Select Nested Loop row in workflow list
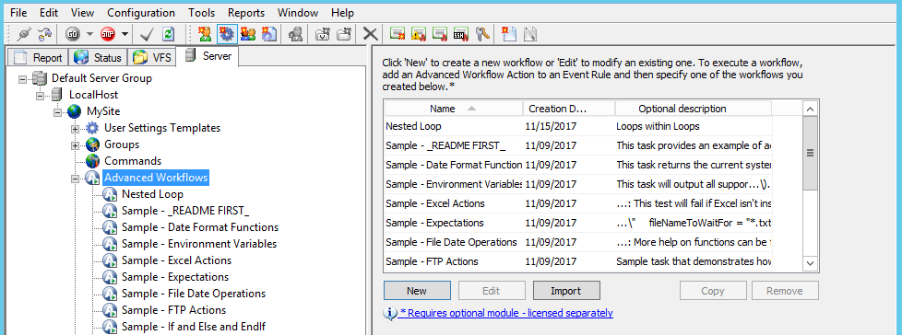902x335 pixels. click(x=578, y=126)
